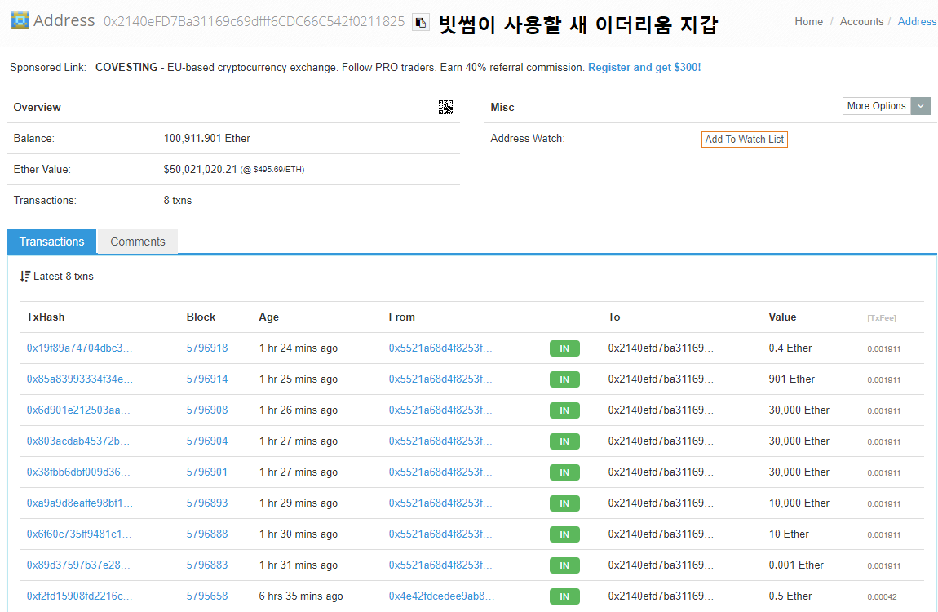
Task: Open block 5795658
Action: (x=207, y=596)
